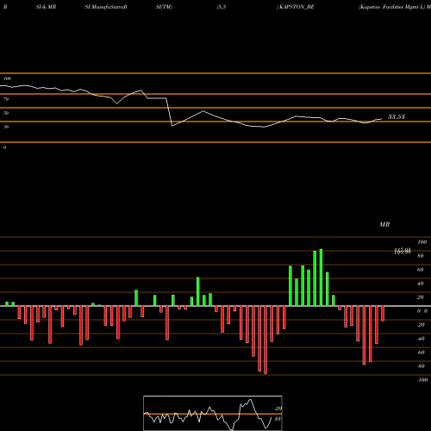Screen dimensions: 431x431
Task: Click the '(5,5' parameter text in header
Action: [x=222, y=7]
